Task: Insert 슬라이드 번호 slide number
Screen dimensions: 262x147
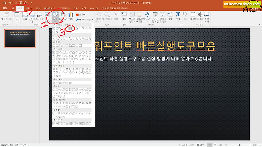Action: click(x=163, y=17)
